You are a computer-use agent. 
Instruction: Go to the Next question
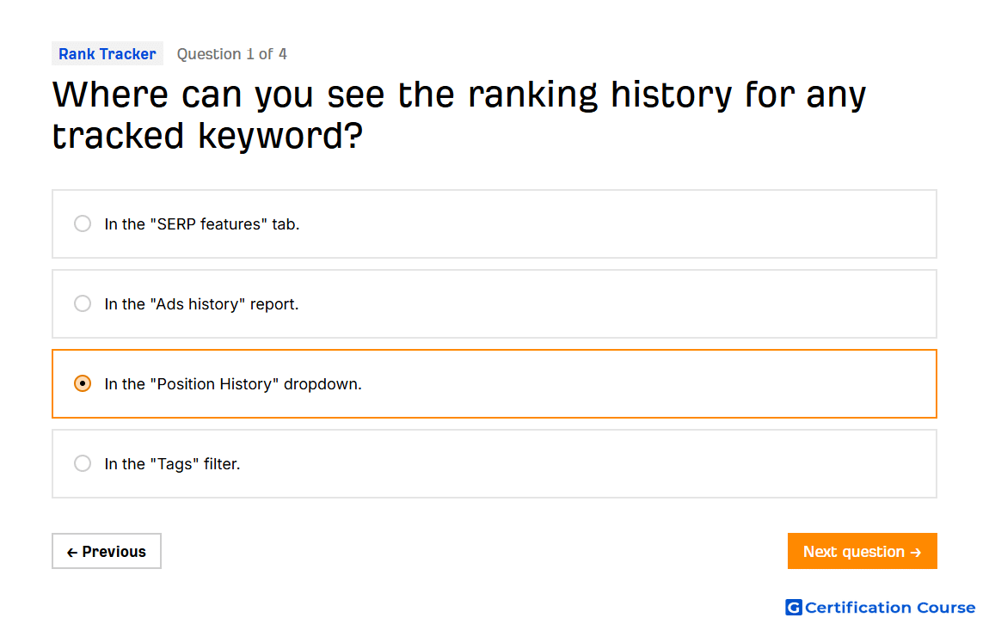point(863,552)
